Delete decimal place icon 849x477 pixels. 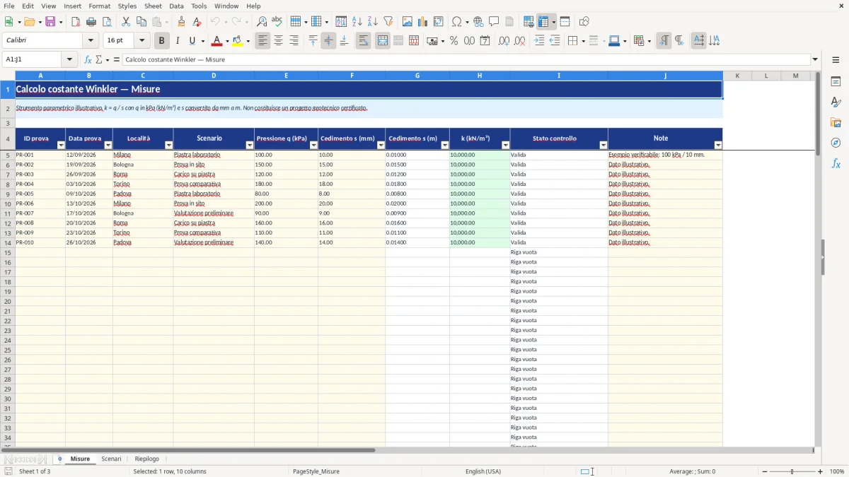click(520, 41)
